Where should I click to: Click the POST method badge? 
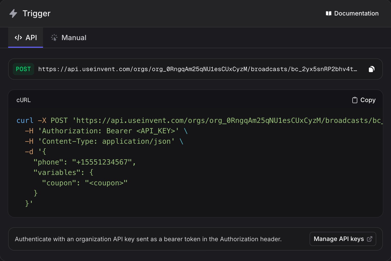click(23, 69)
